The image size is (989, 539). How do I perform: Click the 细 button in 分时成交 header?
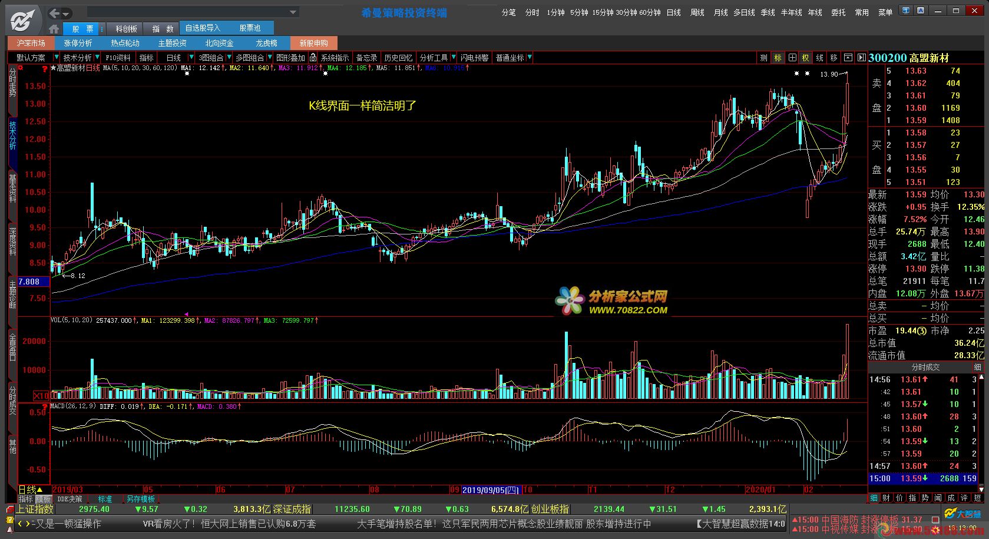978,367
